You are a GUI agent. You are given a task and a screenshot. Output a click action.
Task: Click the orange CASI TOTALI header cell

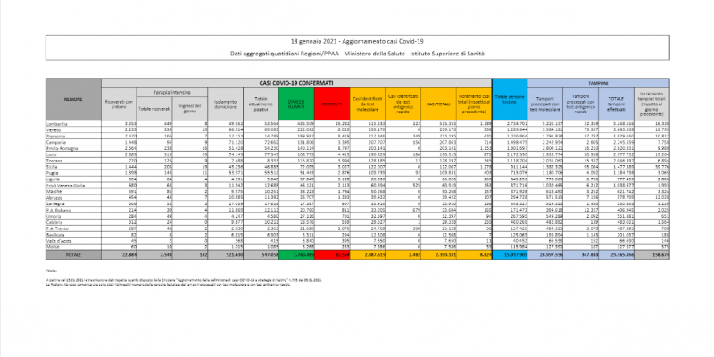[438, 101]
